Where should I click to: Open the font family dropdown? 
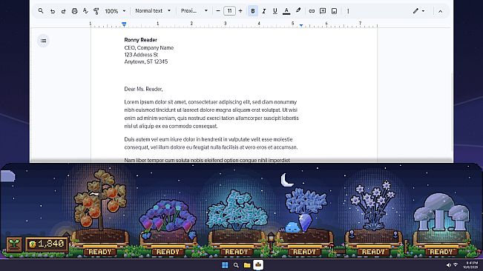point(194,11)
